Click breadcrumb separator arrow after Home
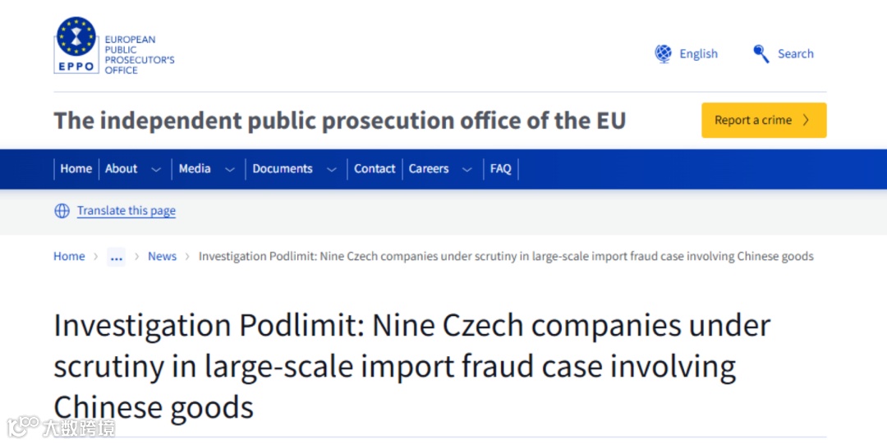This screenshot has height=444, width=887. (x=96, y=257)
